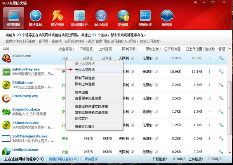Viewport: 233px width, 165px height.
Task: Open manage wrench for safeboxTray.exe row
Action: (221, 71)
